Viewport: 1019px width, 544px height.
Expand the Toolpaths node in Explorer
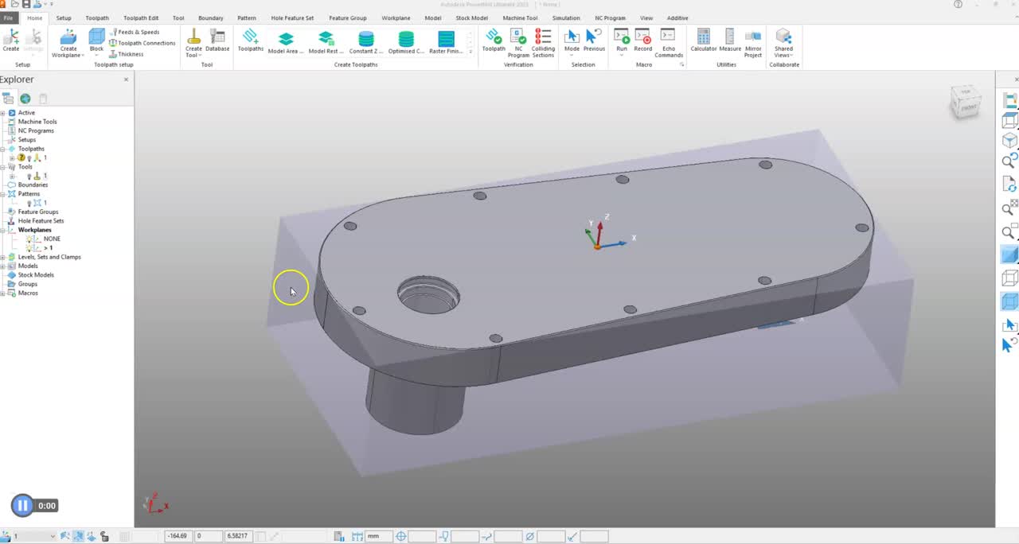[x=3, y=148]
